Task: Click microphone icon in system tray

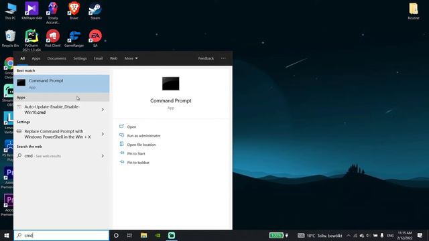Action: [382, 235]
